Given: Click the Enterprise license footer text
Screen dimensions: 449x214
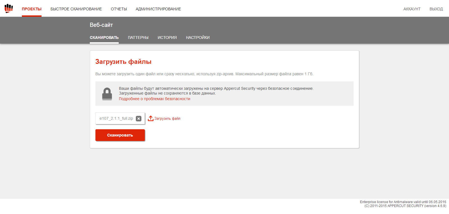Looking at the screenshot, I should click(x=403, y=202).
